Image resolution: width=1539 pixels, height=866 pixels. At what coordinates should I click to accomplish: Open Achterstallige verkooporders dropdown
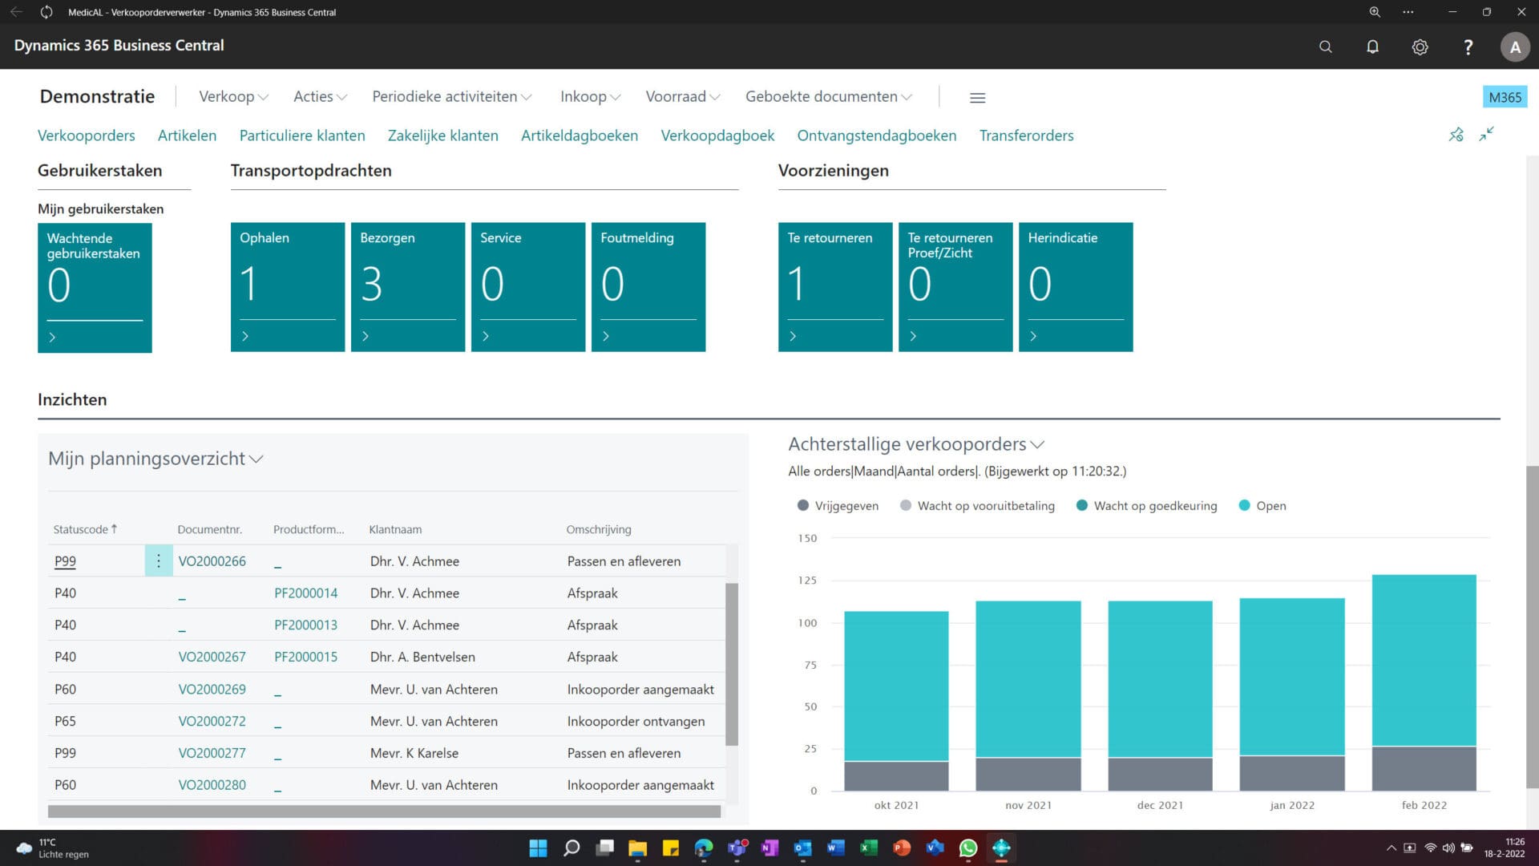coord(916,443)
